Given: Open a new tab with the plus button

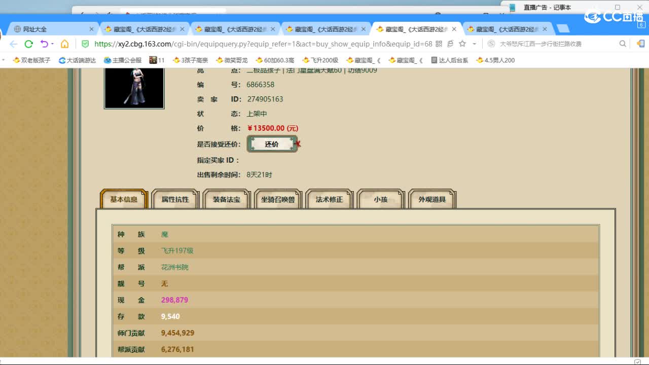Looking at the screenshot, I should 562,29.
